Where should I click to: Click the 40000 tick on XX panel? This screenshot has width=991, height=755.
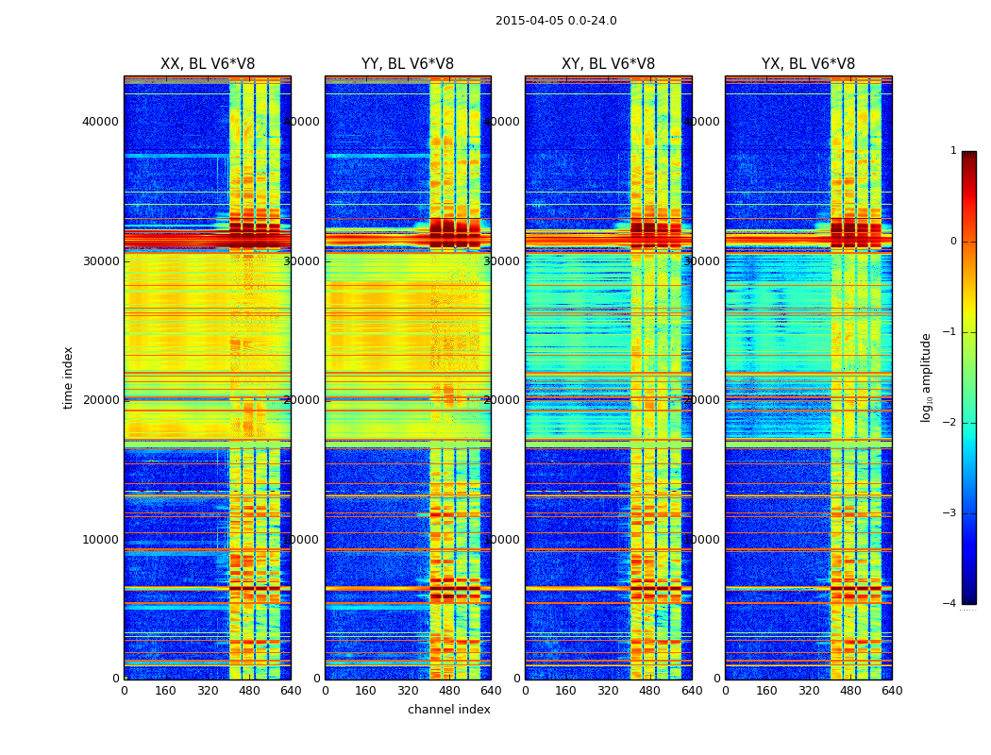(100, 121)
